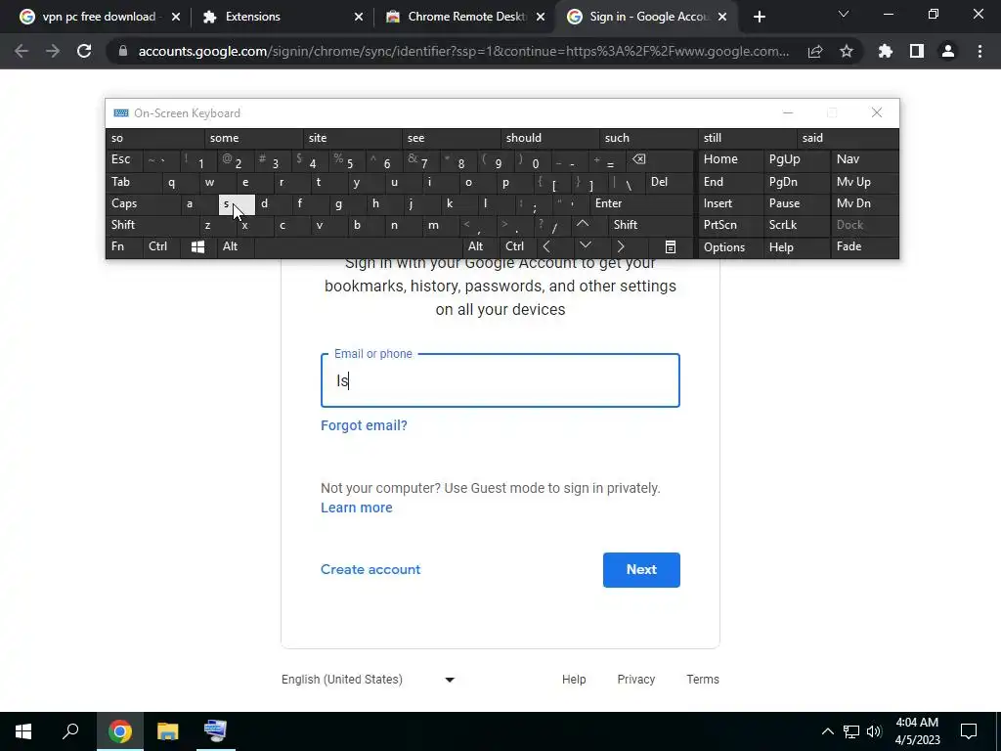
Task: Click the space bar on On-Screen Keyboard
Action: (x=358, y=246)
